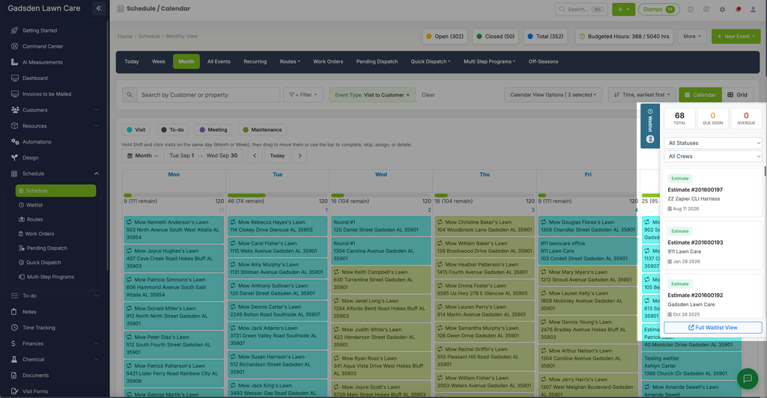Open the settings gear icon in header
The width and height of the screenshot is (767, 398).
(722, 9)
